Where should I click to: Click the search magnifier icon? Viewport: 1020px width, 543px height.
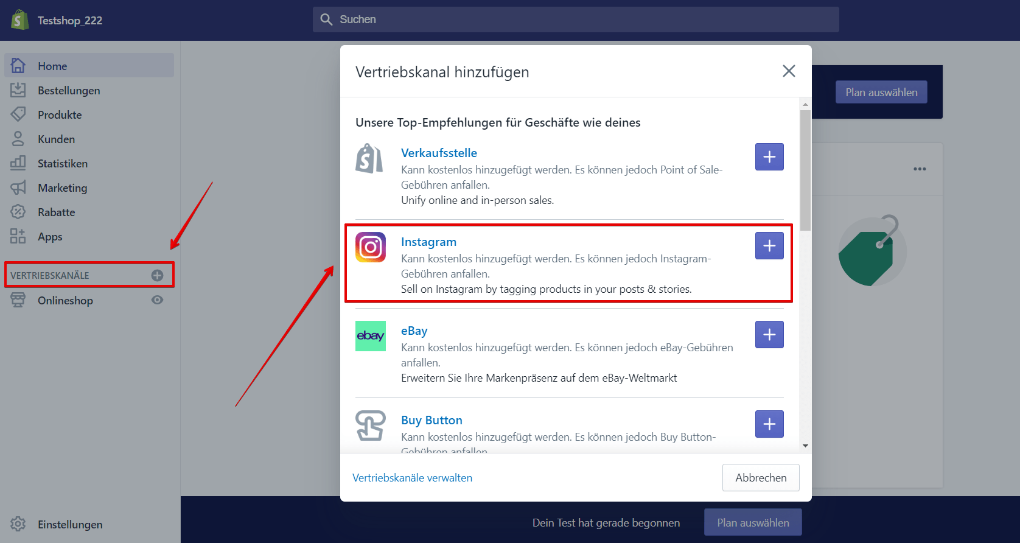pos(327,19)
